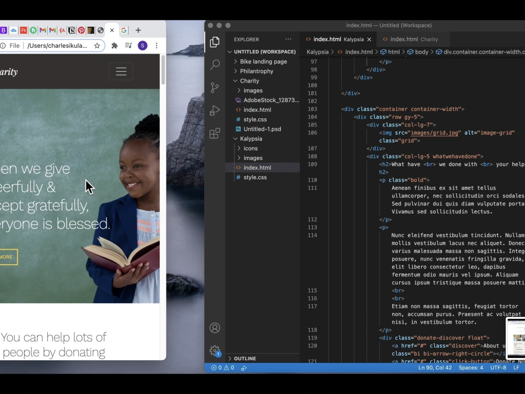
Task: Open Untitled-1.psd file
Action: point(262,129)
